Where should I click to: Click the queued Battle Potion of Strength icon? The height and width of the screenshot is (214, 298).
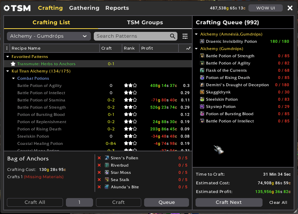(202, 56)
